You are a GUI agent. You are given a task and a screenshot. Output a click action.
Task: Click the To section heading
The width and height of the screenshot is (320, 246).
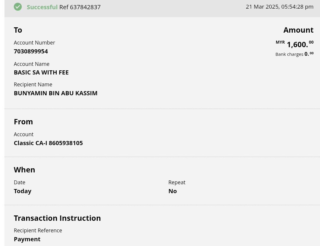point(18,30)
